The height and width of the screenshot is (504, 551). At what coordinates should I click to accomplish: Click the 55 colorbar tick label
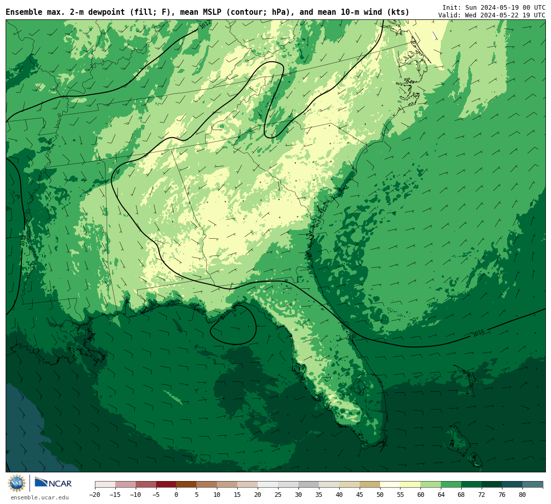(x=400, y=494)
